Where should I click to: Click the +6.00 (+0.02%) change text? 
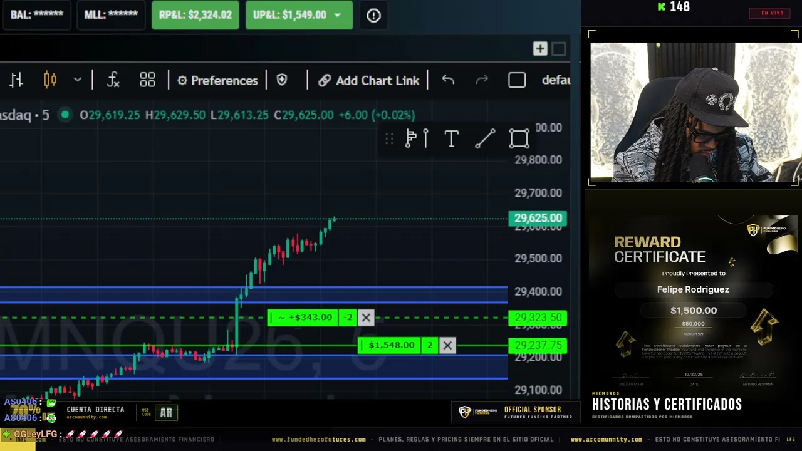(377, 115)
